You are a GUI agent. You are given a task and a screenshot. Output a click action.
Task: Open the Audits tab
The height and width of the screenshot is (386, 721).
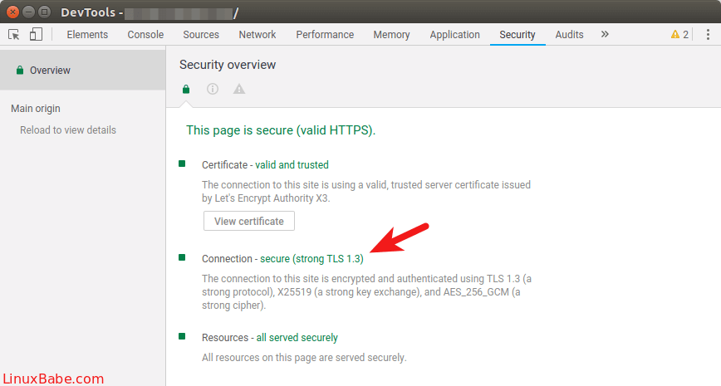click(569, 35)
